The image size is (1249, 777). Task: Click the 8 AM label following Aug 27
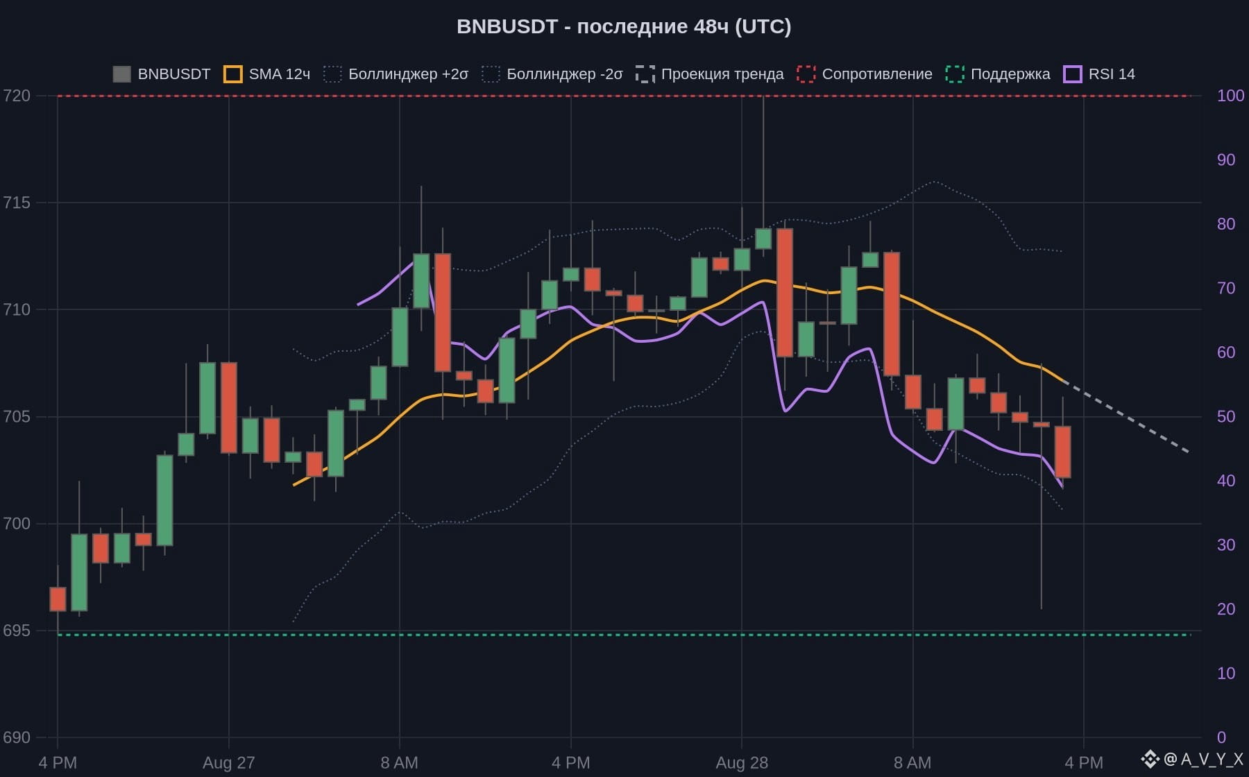(400, 763)
